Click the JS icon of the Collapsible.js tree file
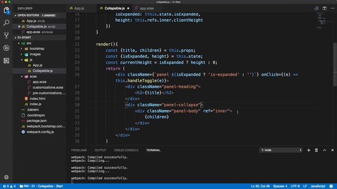The width and height of the screenshot is (337, 189). [29, 71]
